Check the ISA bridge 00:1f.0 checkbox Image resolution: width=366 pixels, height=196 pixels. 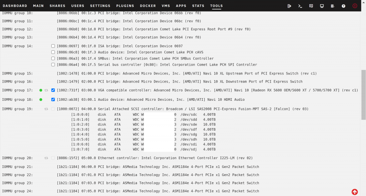pos(53,46)
